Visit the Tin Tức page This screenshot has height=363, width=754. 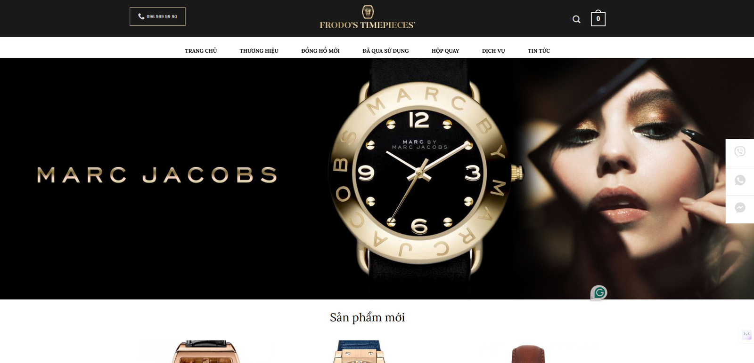click(x=539, y=51)
